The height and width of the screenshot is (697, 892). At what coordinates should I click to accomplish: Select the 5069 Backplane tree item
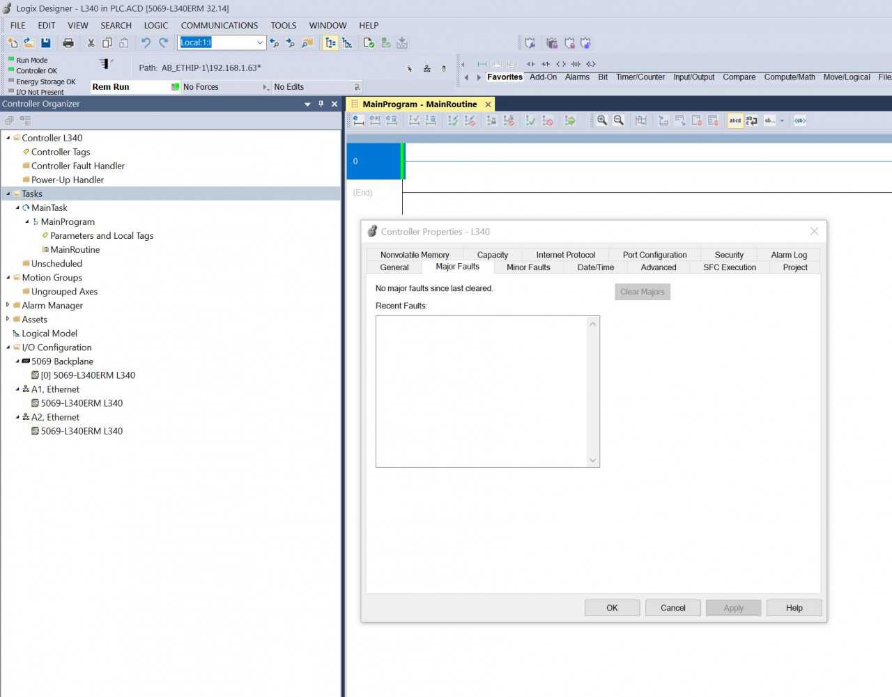pyautogui.click(x=62, y=361)
